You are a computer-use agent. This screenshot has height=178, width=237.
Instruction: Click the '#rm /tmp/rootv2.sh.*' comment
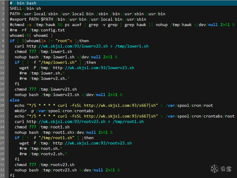click(x=43, y=154)
